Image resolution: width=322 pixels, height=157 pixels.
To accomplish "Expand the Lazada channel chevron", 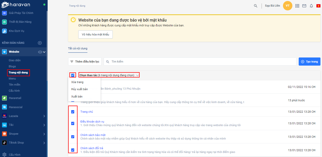I will (44, 116).
